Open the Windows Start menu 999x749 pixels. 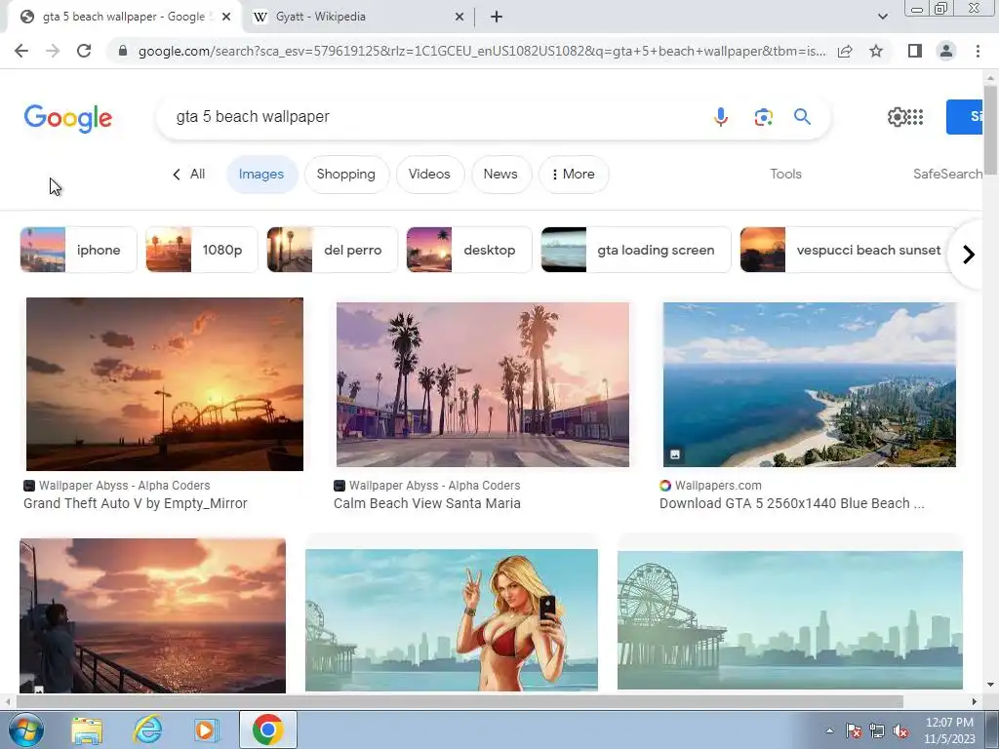point(25,729)
